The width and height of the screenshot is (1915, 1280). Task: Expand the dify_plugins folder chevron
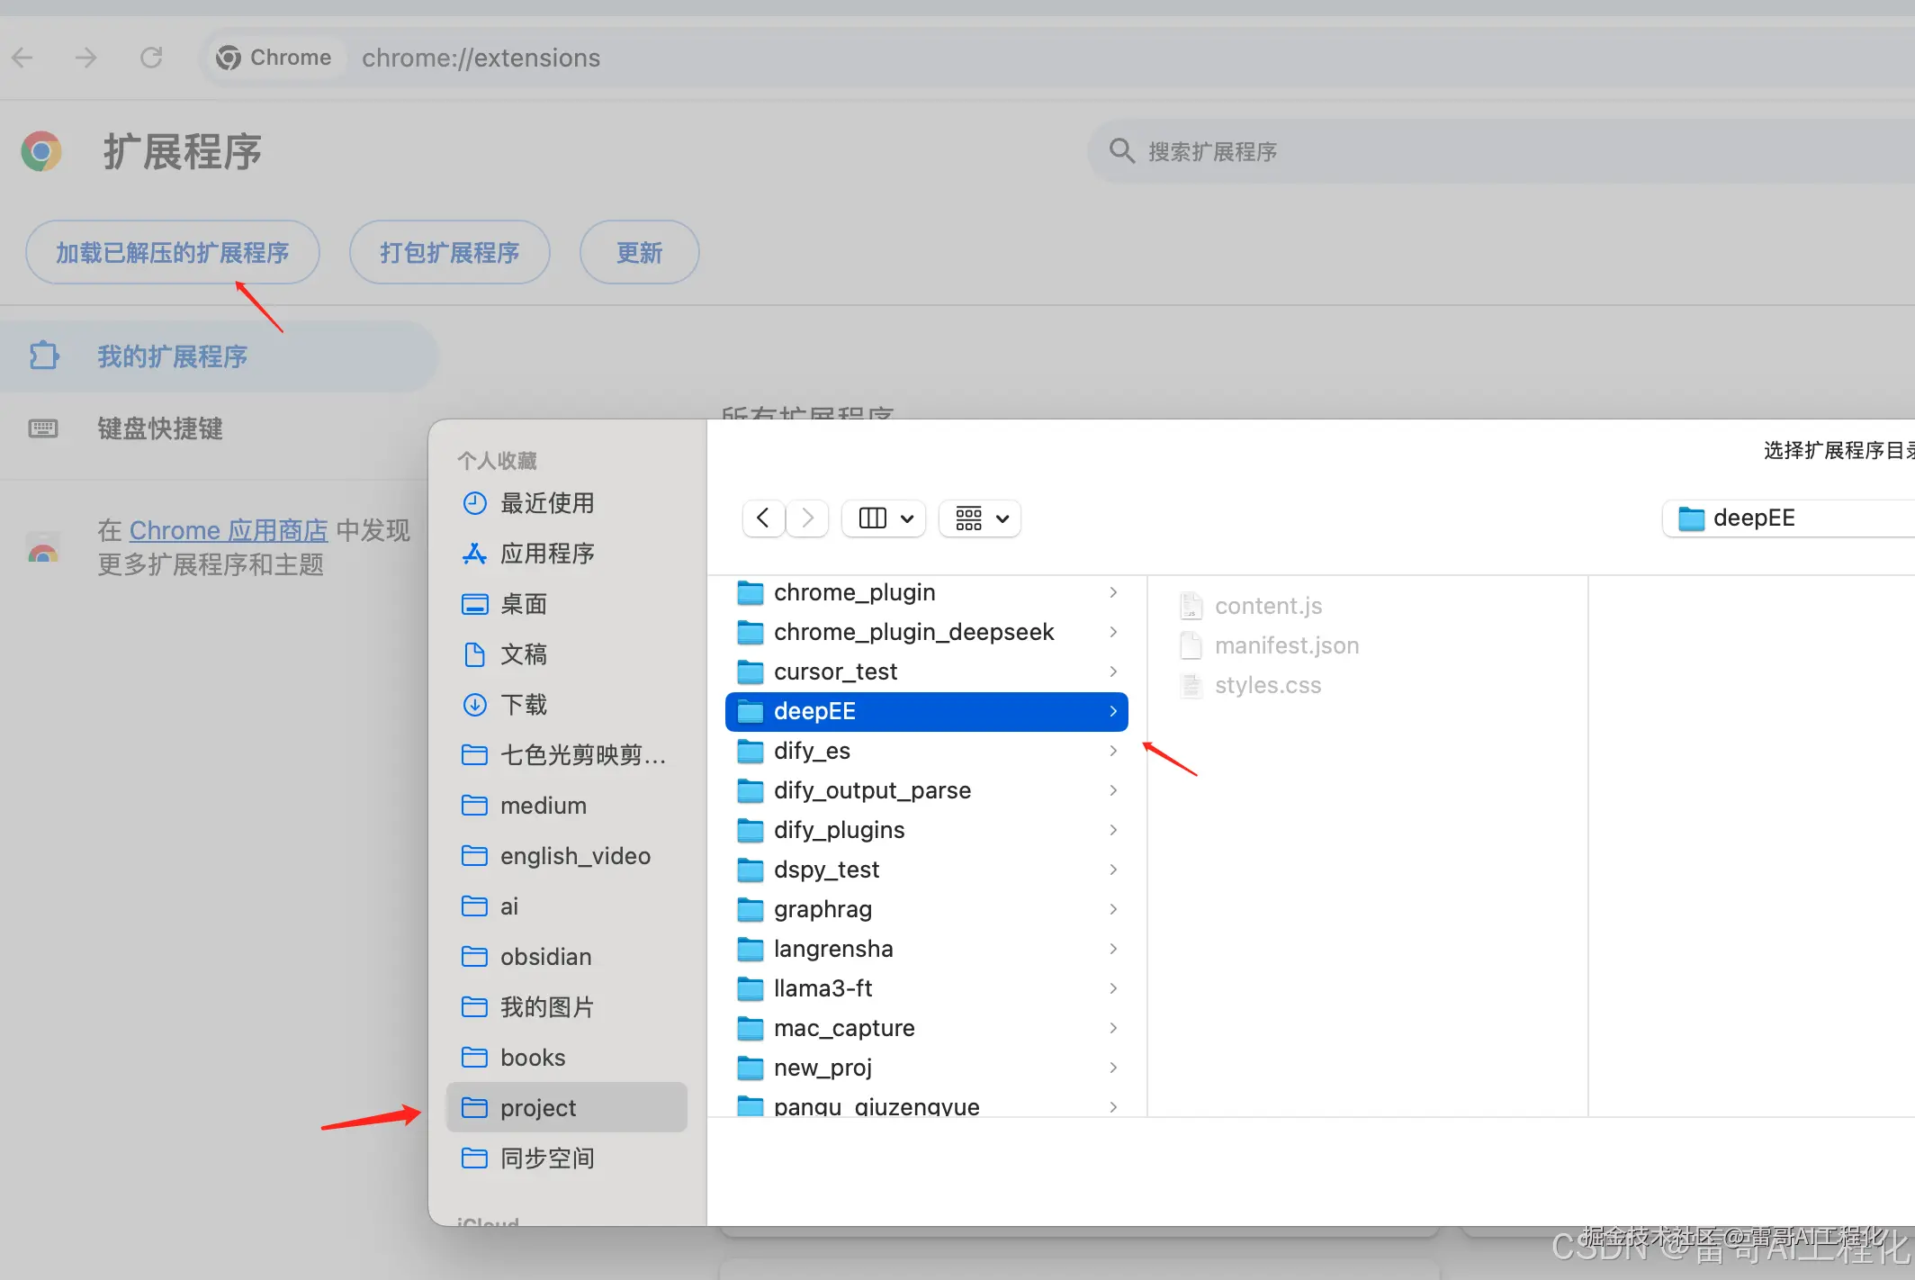click(1113, 830)
